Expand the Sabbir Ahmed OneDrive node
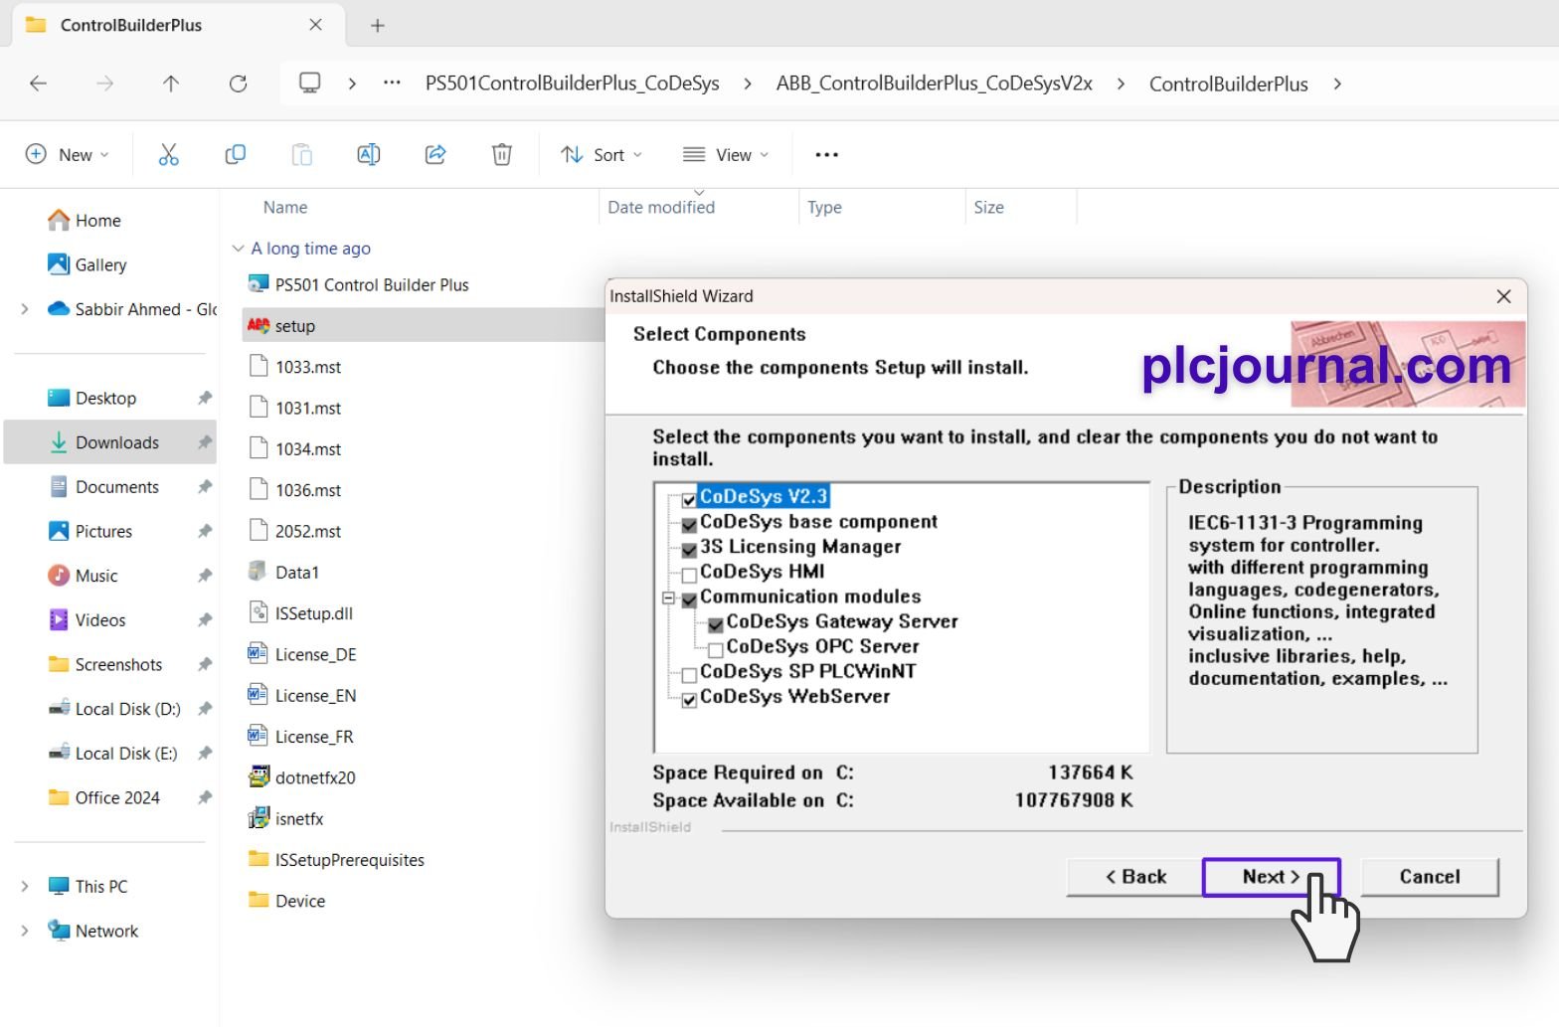 point(25,309)
